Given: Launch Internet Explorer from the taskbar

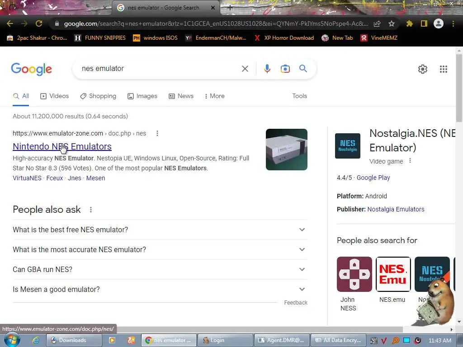Looking at the screenshot, I should pyautogui.click(x=36, y=340).
